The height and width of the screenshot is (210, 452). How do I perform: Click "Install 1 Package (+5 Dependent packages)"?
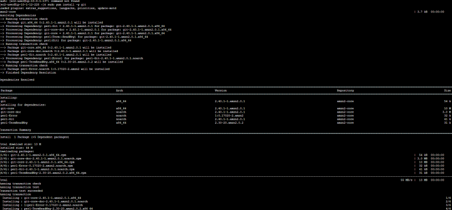tap(35, 137)
